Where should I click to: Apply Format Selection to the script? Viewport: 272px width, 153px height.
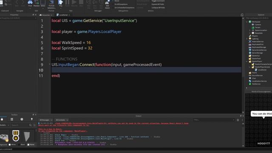[x=51, y=4]
